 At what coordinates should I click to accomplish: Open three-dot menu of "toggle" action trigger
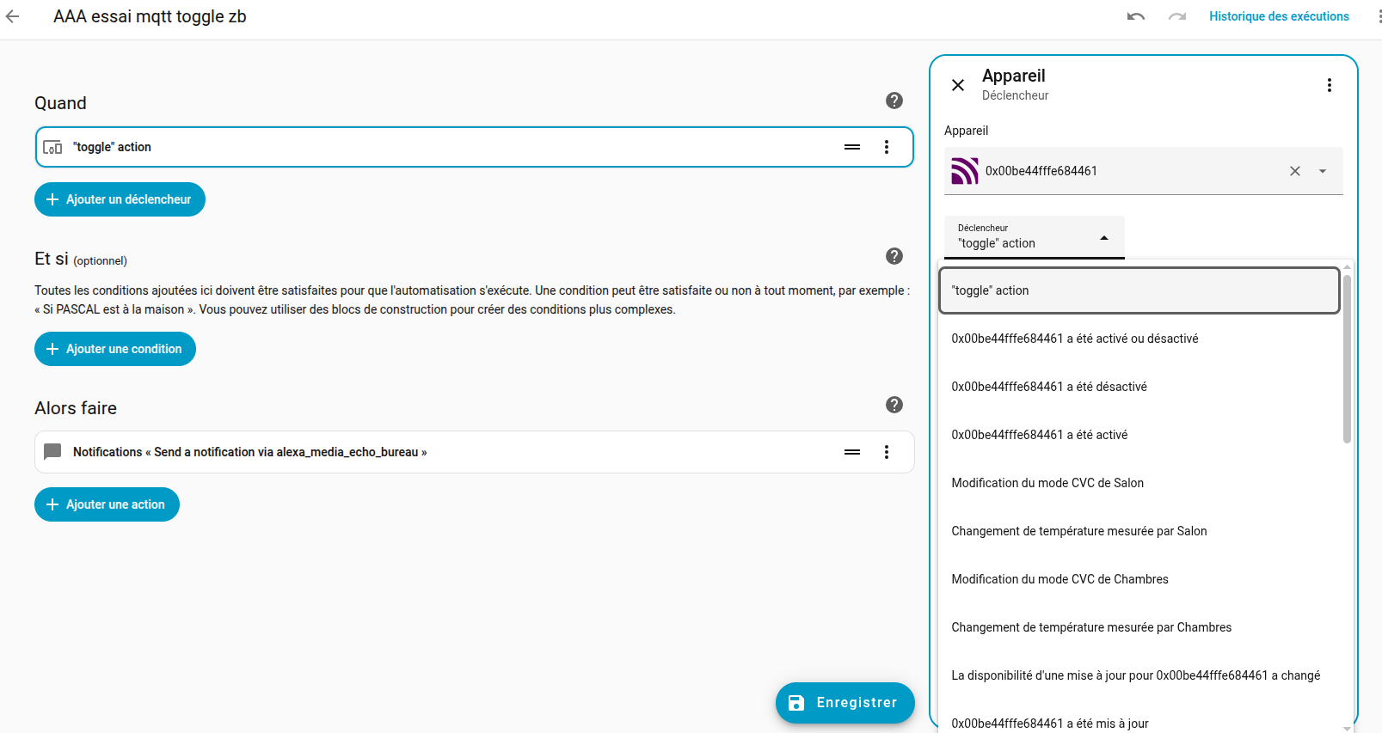(x=886, y=147)
